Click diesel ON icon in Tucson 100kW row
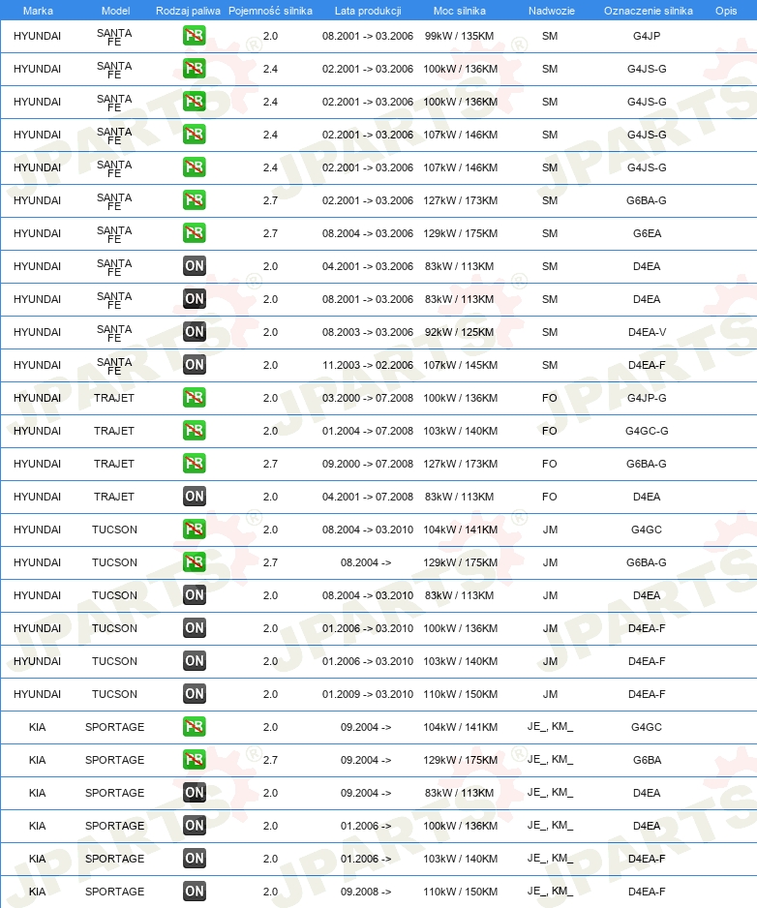The height and width of the screenshot is (908, 757). pos(194,628)
